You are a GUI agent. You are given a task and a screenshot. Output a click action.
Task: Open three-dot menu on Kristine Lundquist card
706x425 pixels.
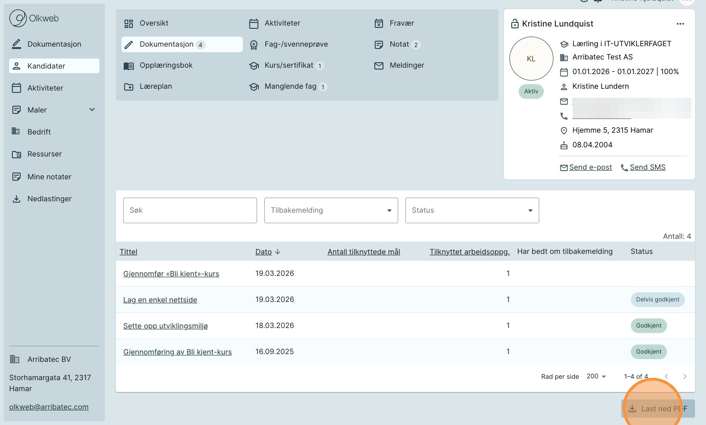click(680, 24)
